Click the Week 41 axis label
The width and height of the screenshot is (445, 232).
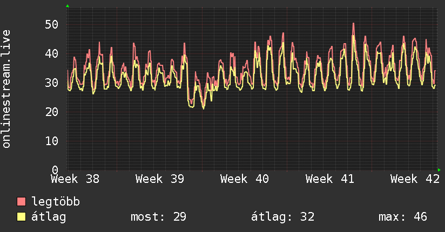click(x=330, y=179)
